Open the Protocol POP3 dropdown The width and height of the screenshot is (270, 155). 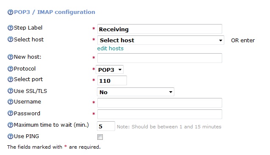[110, 70]
